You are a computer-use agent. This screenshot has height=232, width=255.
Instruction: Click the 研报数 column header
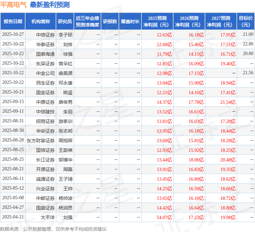(110, 22)
